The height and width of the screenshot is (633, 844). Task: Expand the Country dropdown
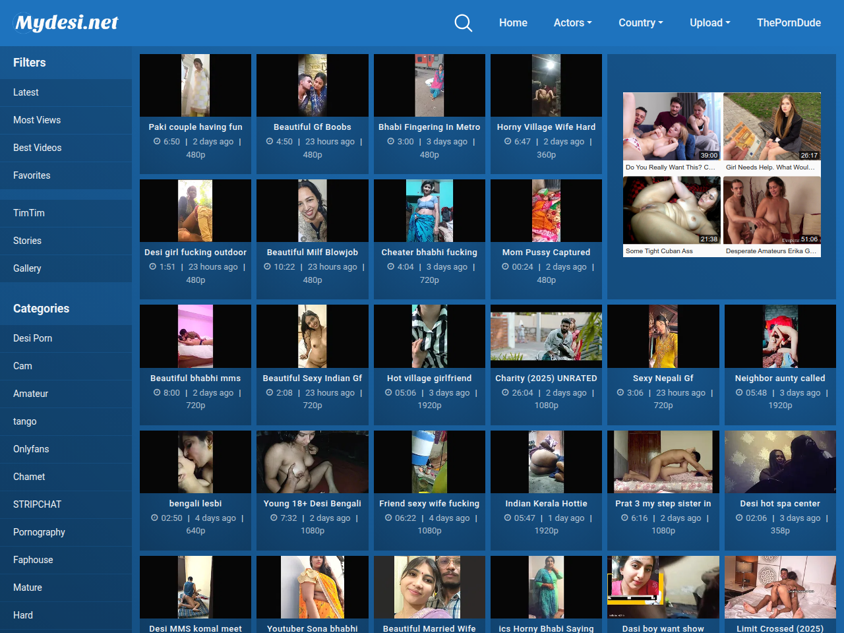[640, 23]
